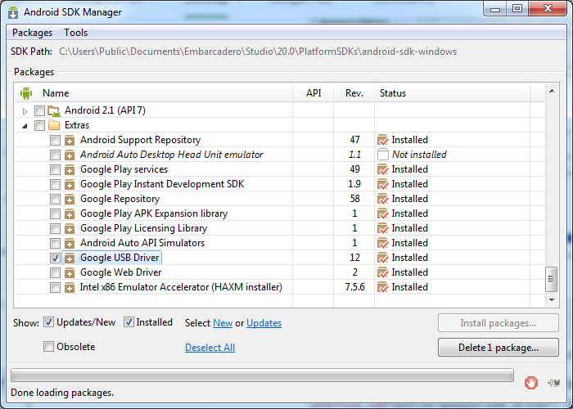Image resolution: width=573 pixels, height=409 pixels.
Task: Click the Android SDK Manager title bar icon
Action: pyautogui.click(x=13, y=12)
